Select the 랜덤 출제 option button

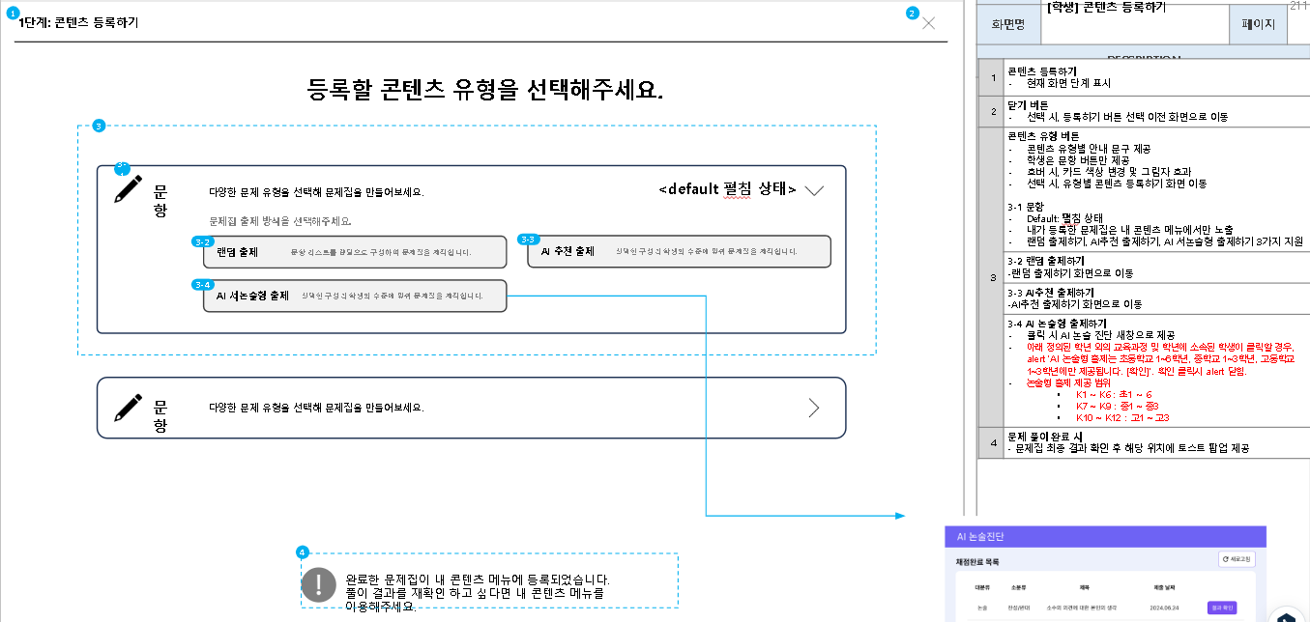[x=355, y=252]
